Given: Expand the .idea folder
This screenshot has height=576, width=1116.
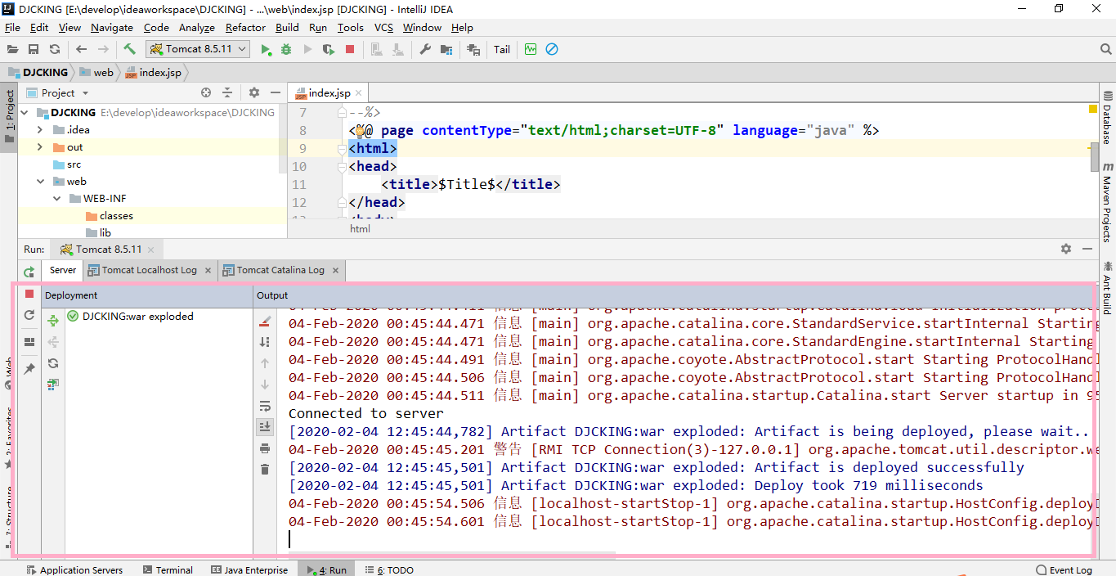Looking at the screenshot, I should [40, 130].
